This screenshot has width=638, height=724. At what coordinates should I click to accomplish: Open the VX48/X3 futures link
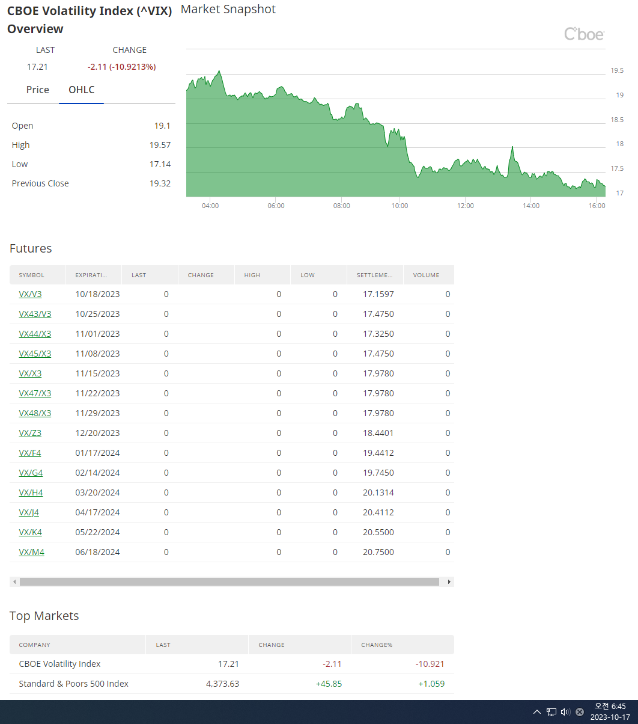[x=35, y=414]
